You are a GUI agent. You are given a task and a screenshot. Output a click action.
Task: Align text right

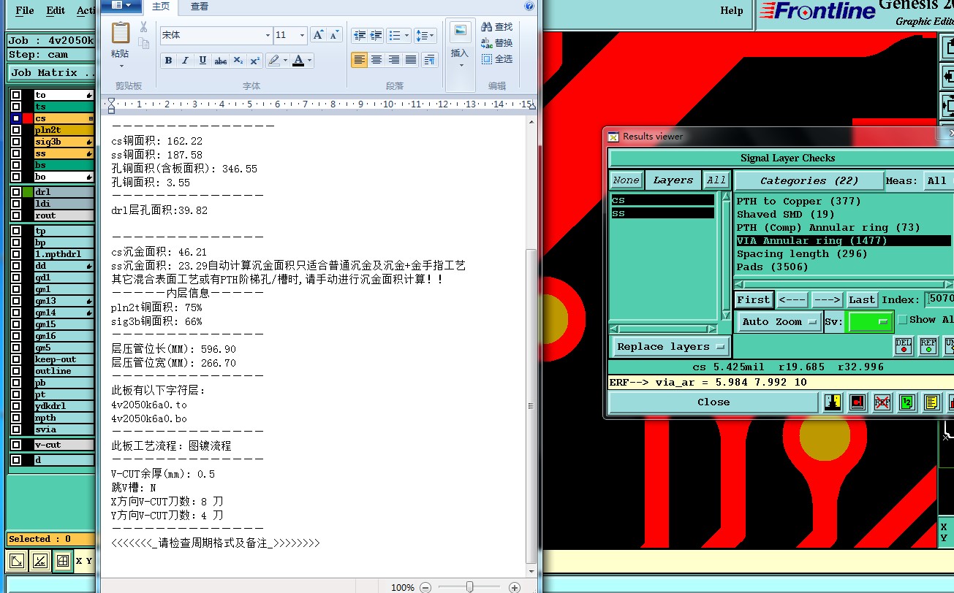coord(394,60)
